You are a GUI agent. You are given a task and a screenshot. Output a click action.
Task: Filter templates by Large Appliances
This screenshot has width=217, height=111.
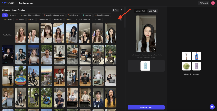point(83,19)
